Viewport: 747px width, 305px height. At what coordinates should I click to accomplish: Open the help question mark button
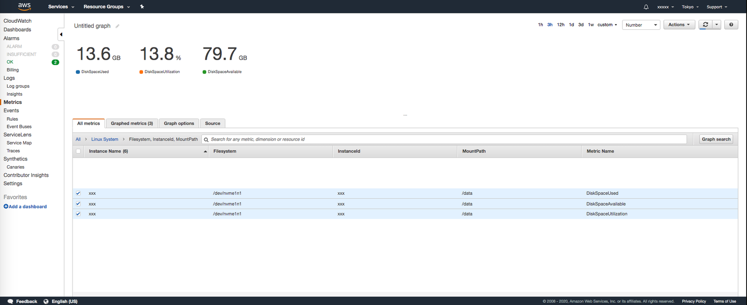click(x=731, y=25)
